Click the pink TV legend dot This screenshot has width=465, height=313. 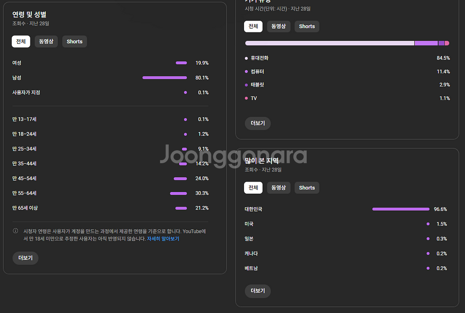click(x=246, y=98)
